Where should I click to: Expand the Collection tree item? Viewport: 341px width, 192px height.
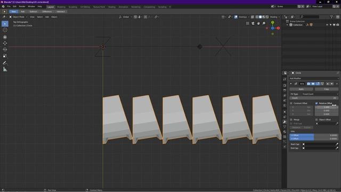287,25
